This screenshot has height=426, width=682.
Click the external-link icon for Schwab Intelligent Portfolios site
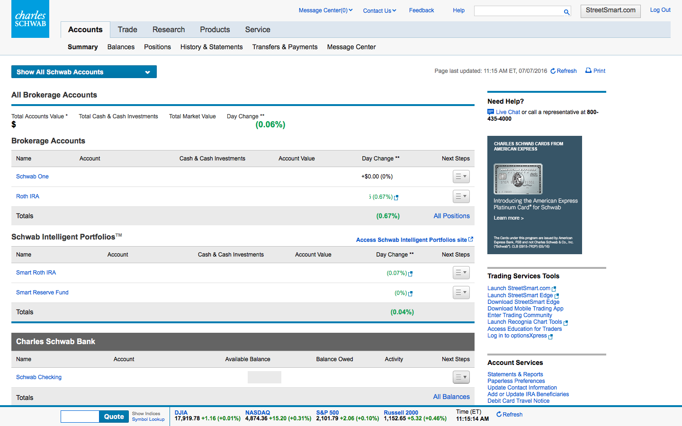[x=470, y=239]
